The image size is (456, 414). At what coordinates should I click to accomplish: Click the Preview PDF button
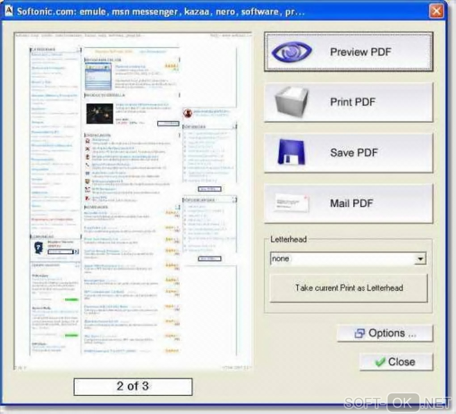click(348, 52)
